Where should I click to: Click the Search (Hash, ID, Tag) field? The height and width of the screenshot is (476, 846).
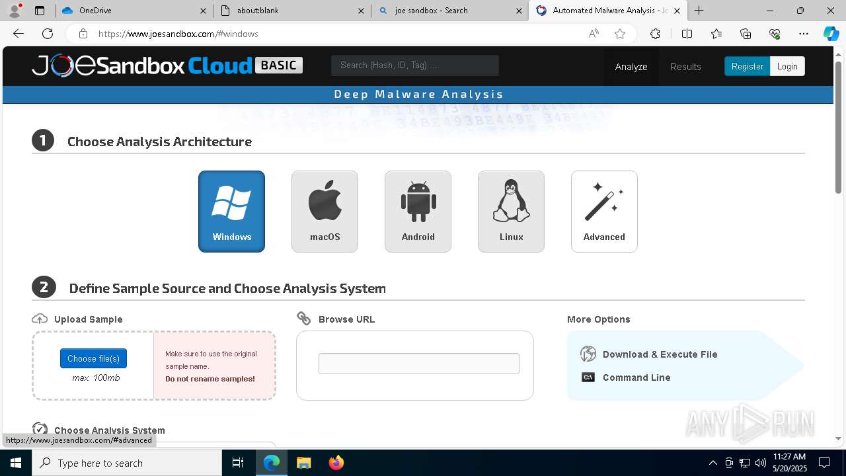[415, 65]
